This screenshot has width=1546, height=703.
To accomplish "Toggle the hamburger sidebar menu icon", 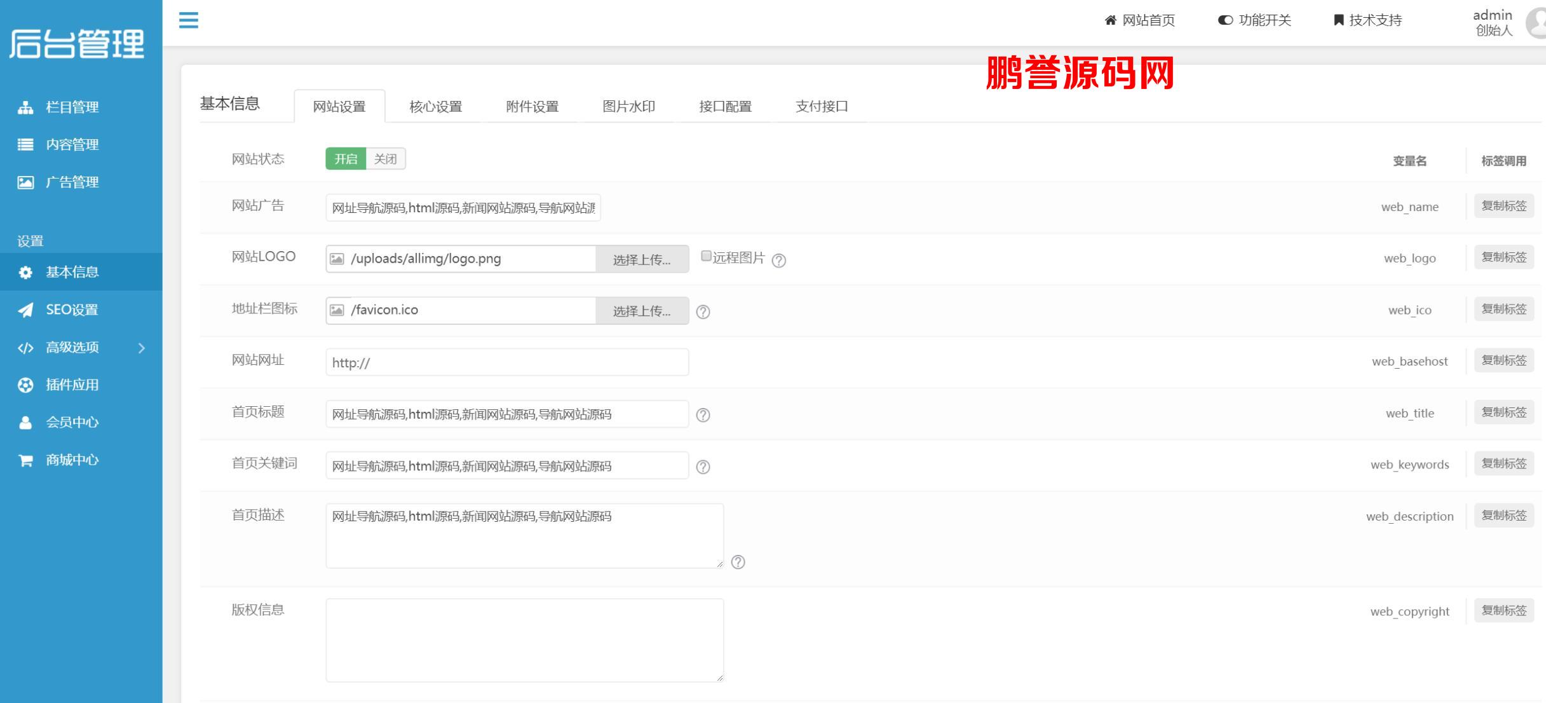I will pyautogui.click(x=188, y=20).
